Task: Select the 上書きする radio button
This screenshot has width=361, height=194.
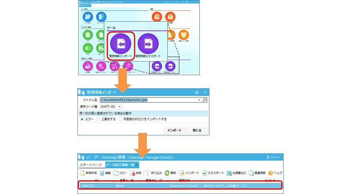Action: tap(98, 119)
